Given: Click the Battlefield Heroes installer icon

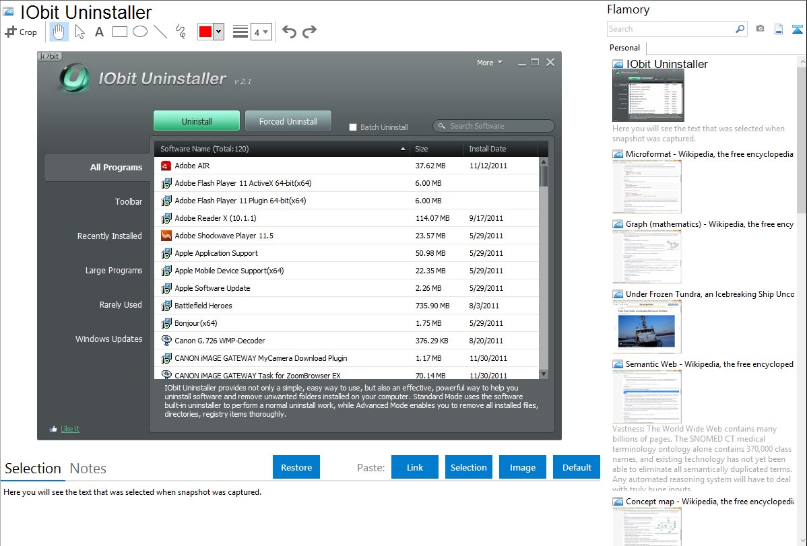Looking at the screenshot, I should [x=166, y=306].
